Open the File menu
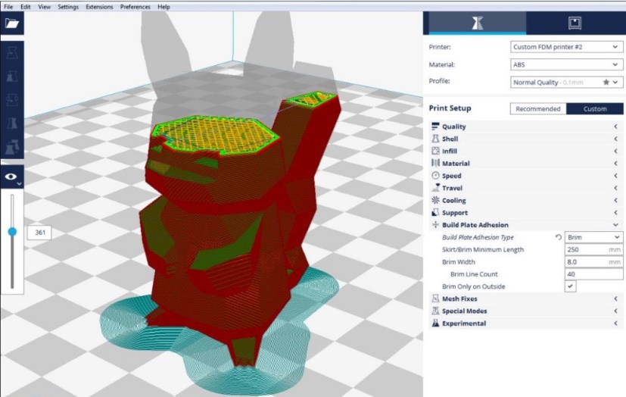626x397 pixels. (8, 7)
